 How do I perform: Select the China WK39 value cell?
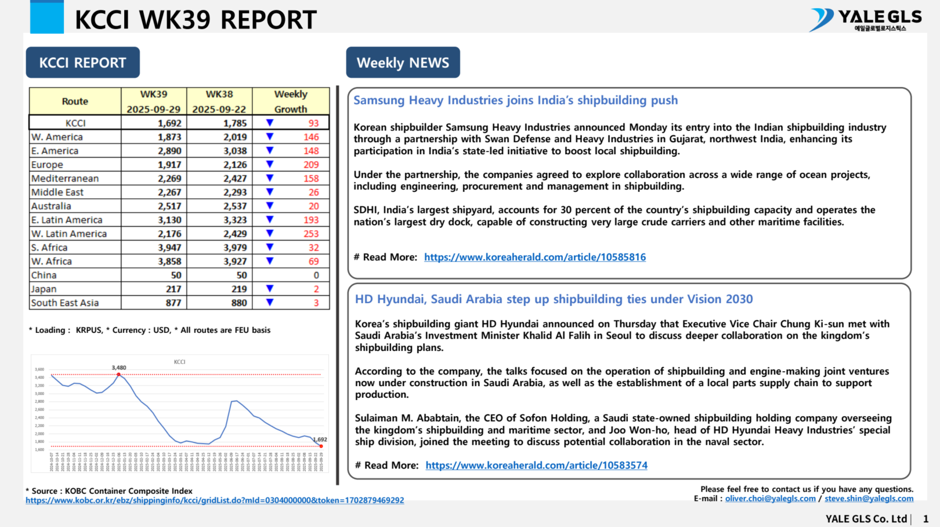pos(154,275)
